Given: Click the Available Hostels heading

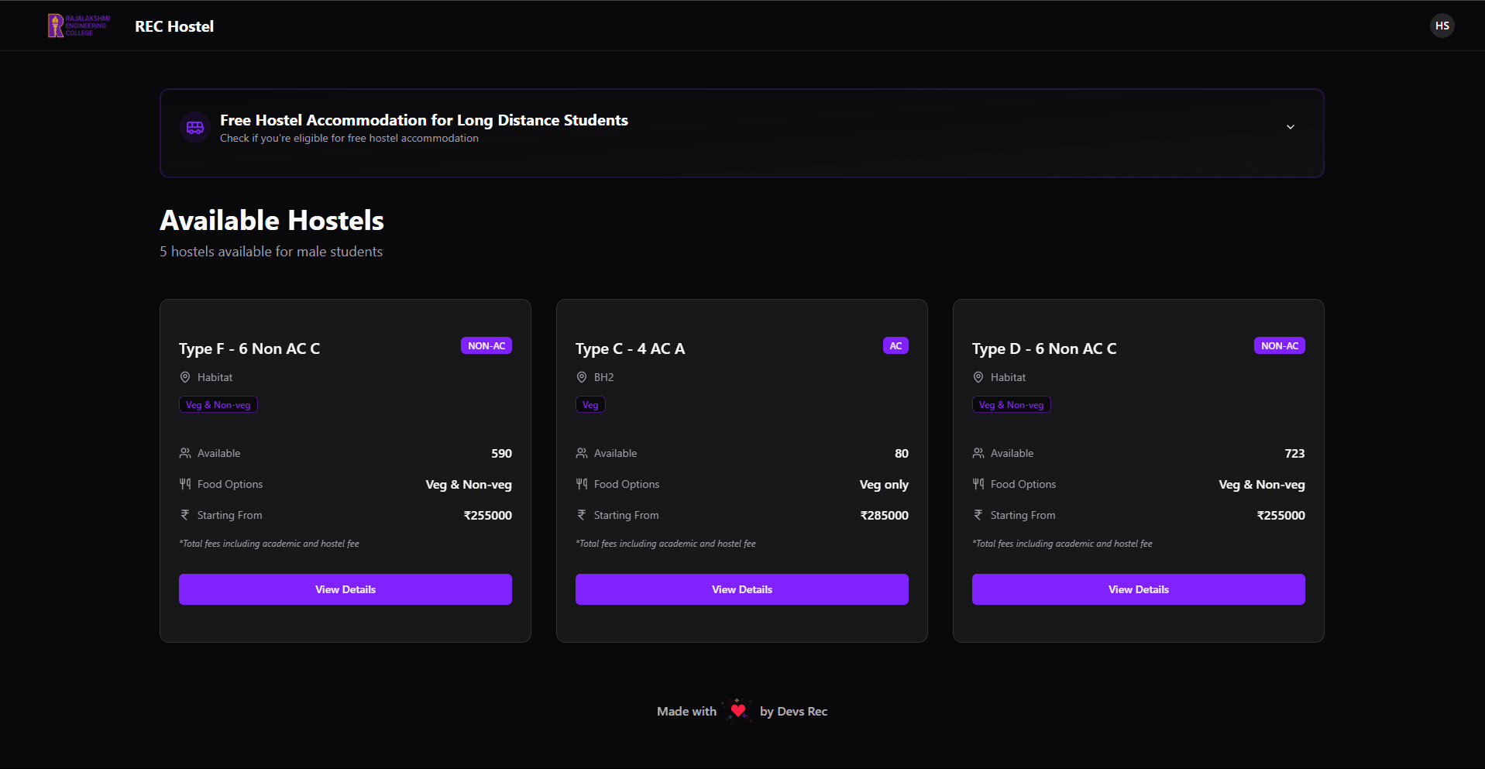Looking at the screenshot, I should pyautogui.click(x=272, y=221).
